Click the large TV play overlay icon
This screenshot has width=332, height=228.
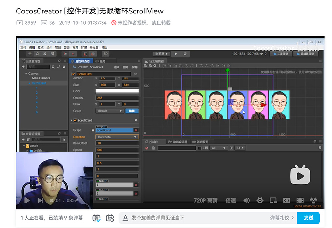click(300, 175)
